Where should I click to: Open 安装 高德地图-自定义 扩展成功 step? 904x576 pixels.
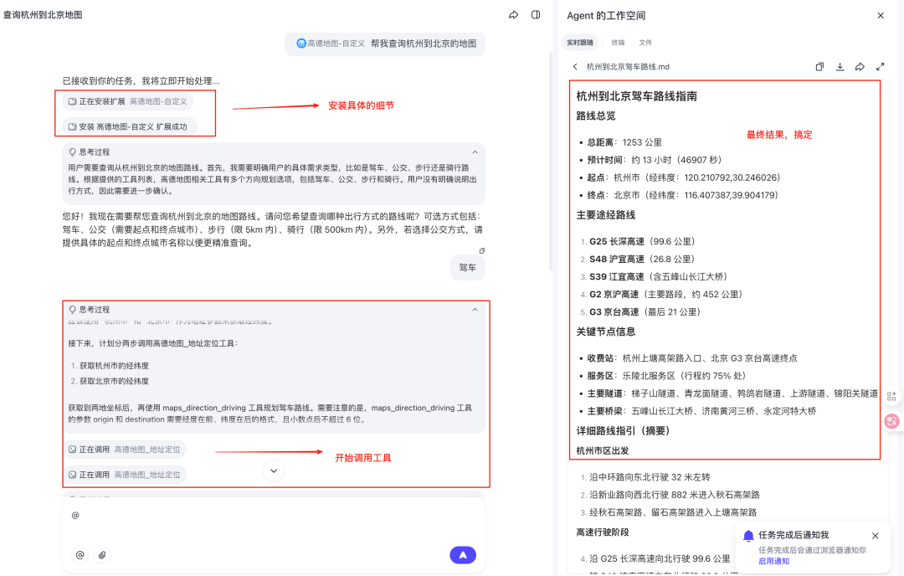(130, 127)
